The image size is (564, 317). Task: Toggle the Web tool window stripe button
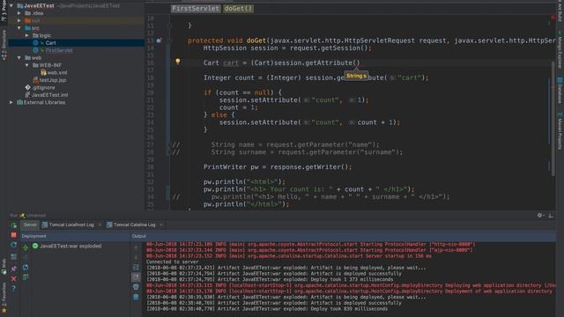[x=4, y=267]
